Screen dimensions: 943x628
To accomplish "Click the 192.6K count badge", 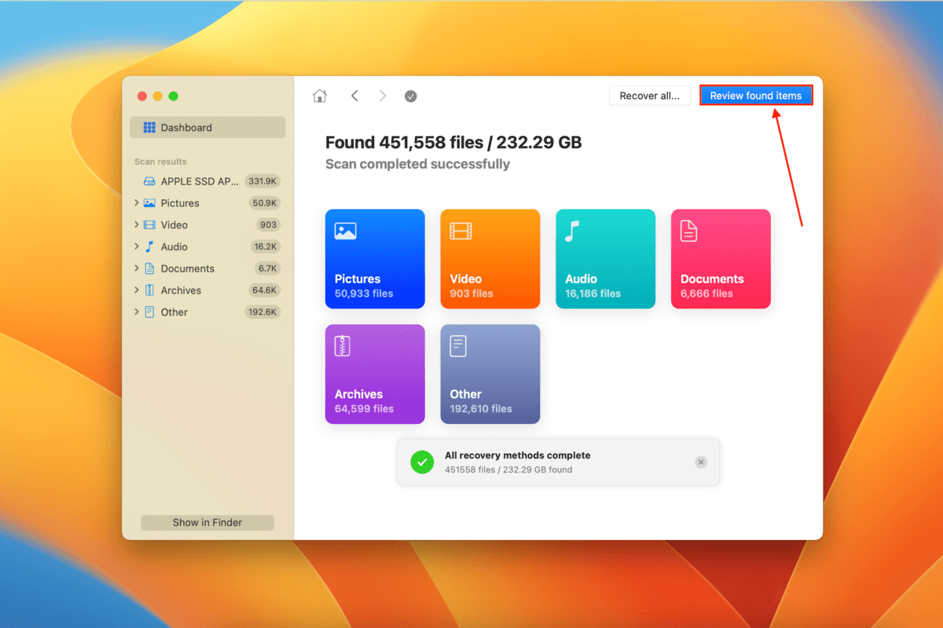I will click(262, 312).
